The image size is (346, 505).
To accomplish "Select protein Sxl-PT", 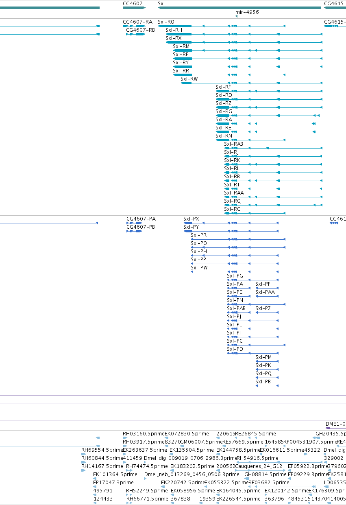I will point(235,333).
